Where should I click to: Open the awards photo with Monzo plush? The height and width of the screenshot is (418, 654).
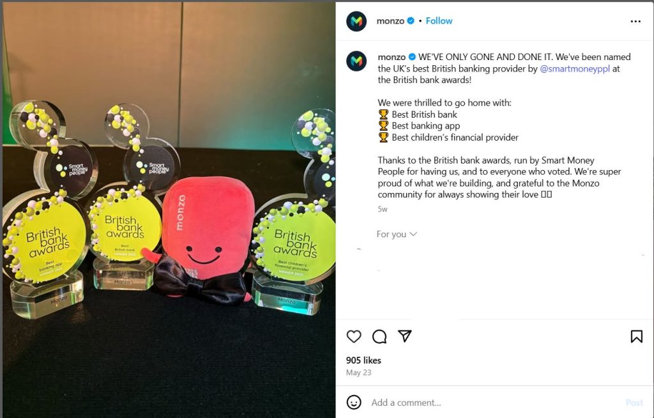coord(169,210)
